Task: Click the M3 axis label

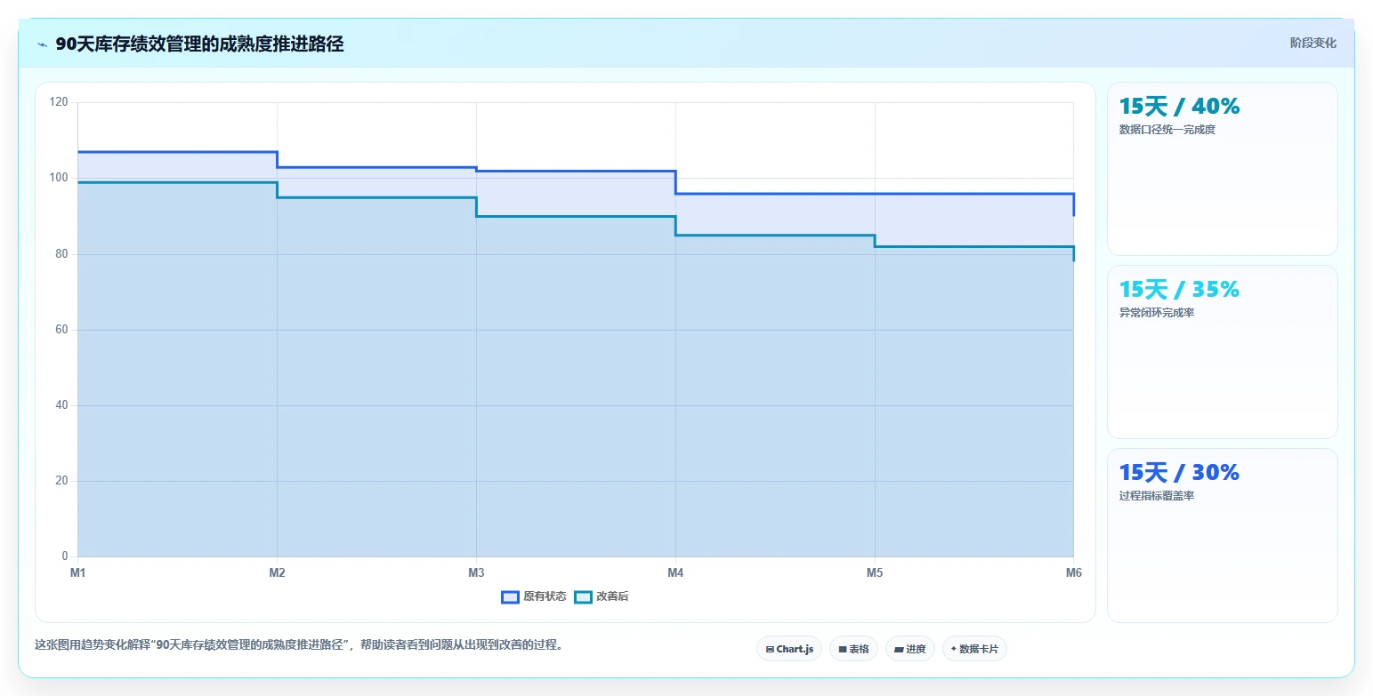Action: (476, 572)
